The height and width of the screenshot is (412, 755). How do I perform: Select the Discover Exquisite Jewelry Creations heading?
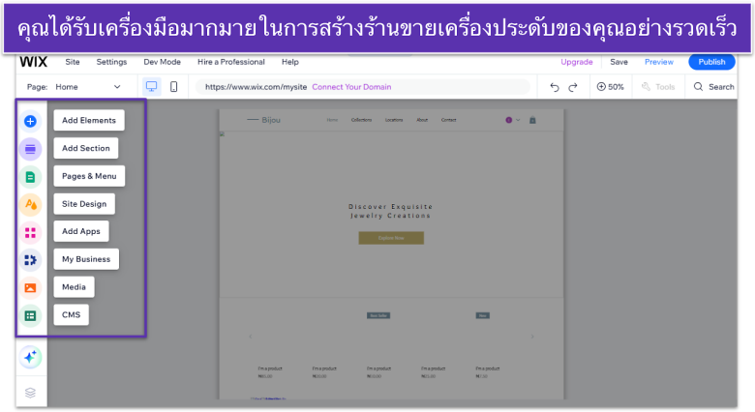pyautogui.click(x=390, y=211)
